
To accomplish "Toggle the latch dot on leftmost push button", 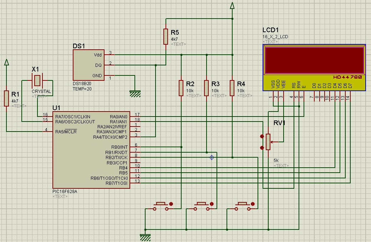I will [171, 204].
